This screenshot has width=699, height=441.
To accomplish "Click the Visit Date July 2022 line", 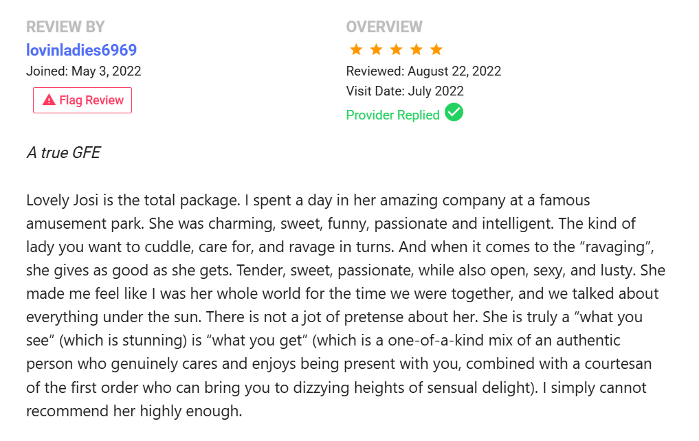I will [405, 91].
